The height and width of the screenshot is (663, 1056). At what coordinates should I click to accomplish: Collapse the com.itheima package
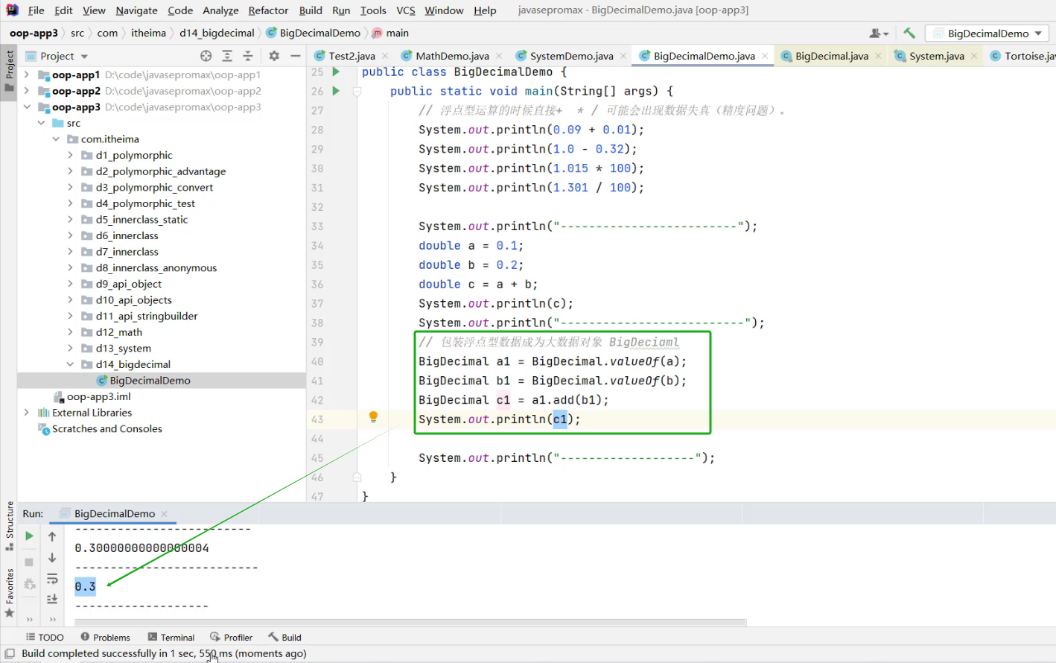click(x=56, y=139)
